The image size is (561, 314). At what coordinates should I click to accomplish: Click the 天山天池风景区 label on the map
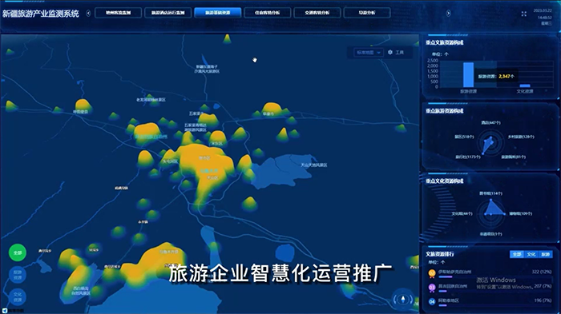314,165
